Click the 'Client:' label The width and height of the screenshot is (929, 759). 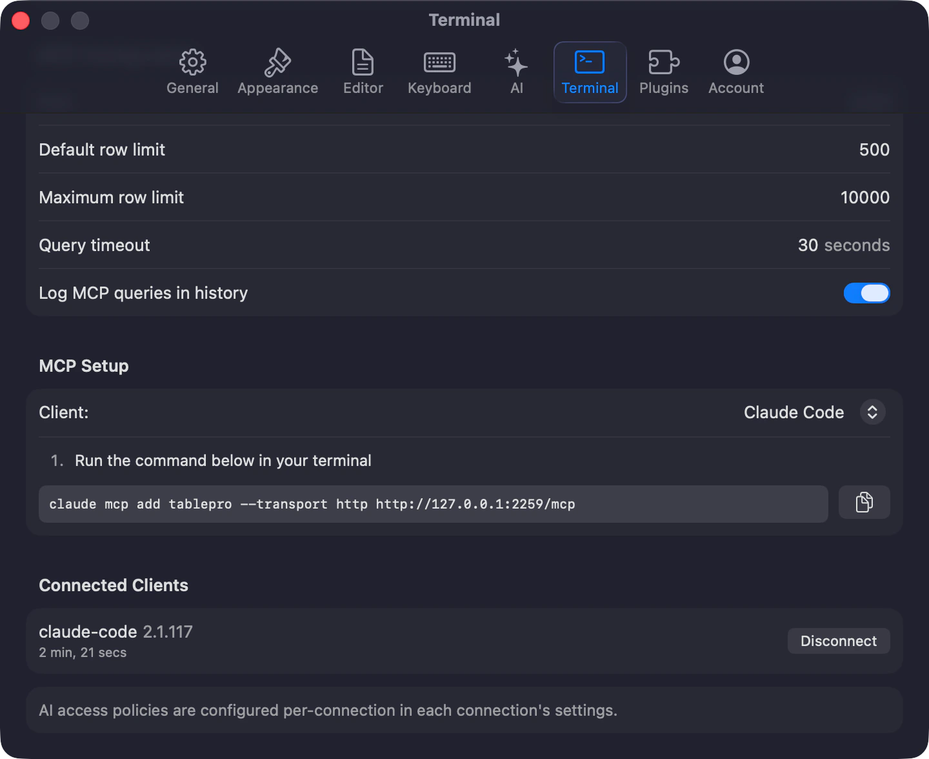(64, 412)
